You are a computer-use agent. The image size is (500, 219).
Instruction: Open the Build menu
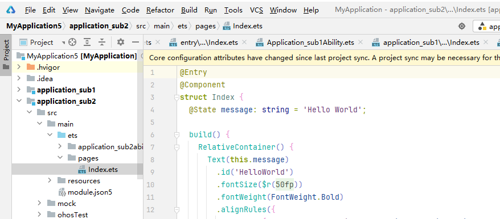(x=189, y=10)
